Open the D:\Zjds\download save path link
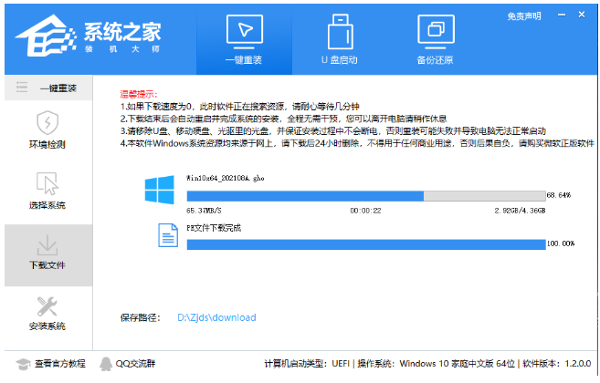600x383 pixels. [216, 318]
